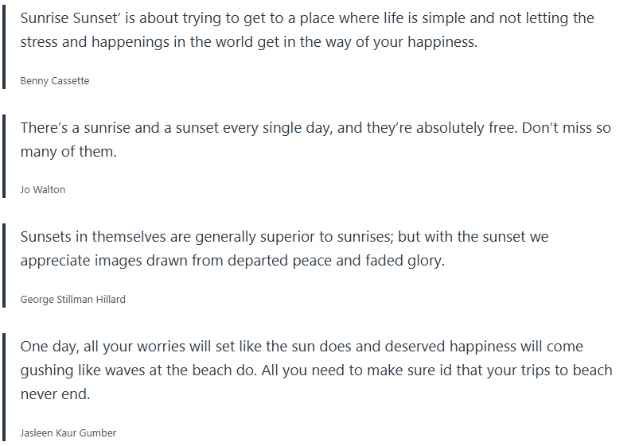The image size is (643, 446).
Task: Click the author name Benny Cassette
Action: coord(55,80)
